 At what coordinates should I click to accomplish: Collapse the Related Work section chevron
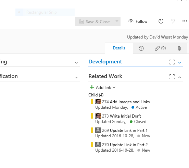tap(180, 77)
